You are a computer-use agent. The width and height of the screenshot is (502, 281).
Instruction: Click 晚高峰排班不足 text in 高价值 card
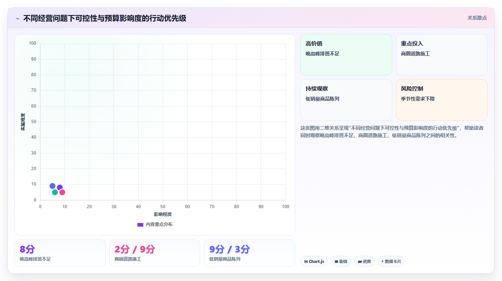click(x=322, y=54)
